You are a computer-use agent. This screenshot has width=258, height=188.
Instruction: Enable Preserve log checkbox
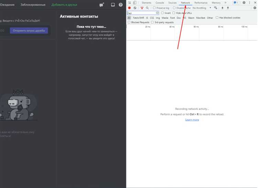(x=154, y=8)
